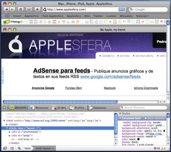
Task: Show the 18 errors indicator
Action: tap(157, 148)
